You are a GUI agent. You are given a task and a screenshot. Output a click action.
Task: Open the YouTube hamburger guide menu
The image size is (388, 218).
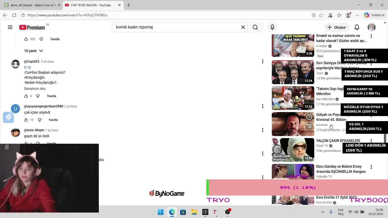click(x=10, y=27)
